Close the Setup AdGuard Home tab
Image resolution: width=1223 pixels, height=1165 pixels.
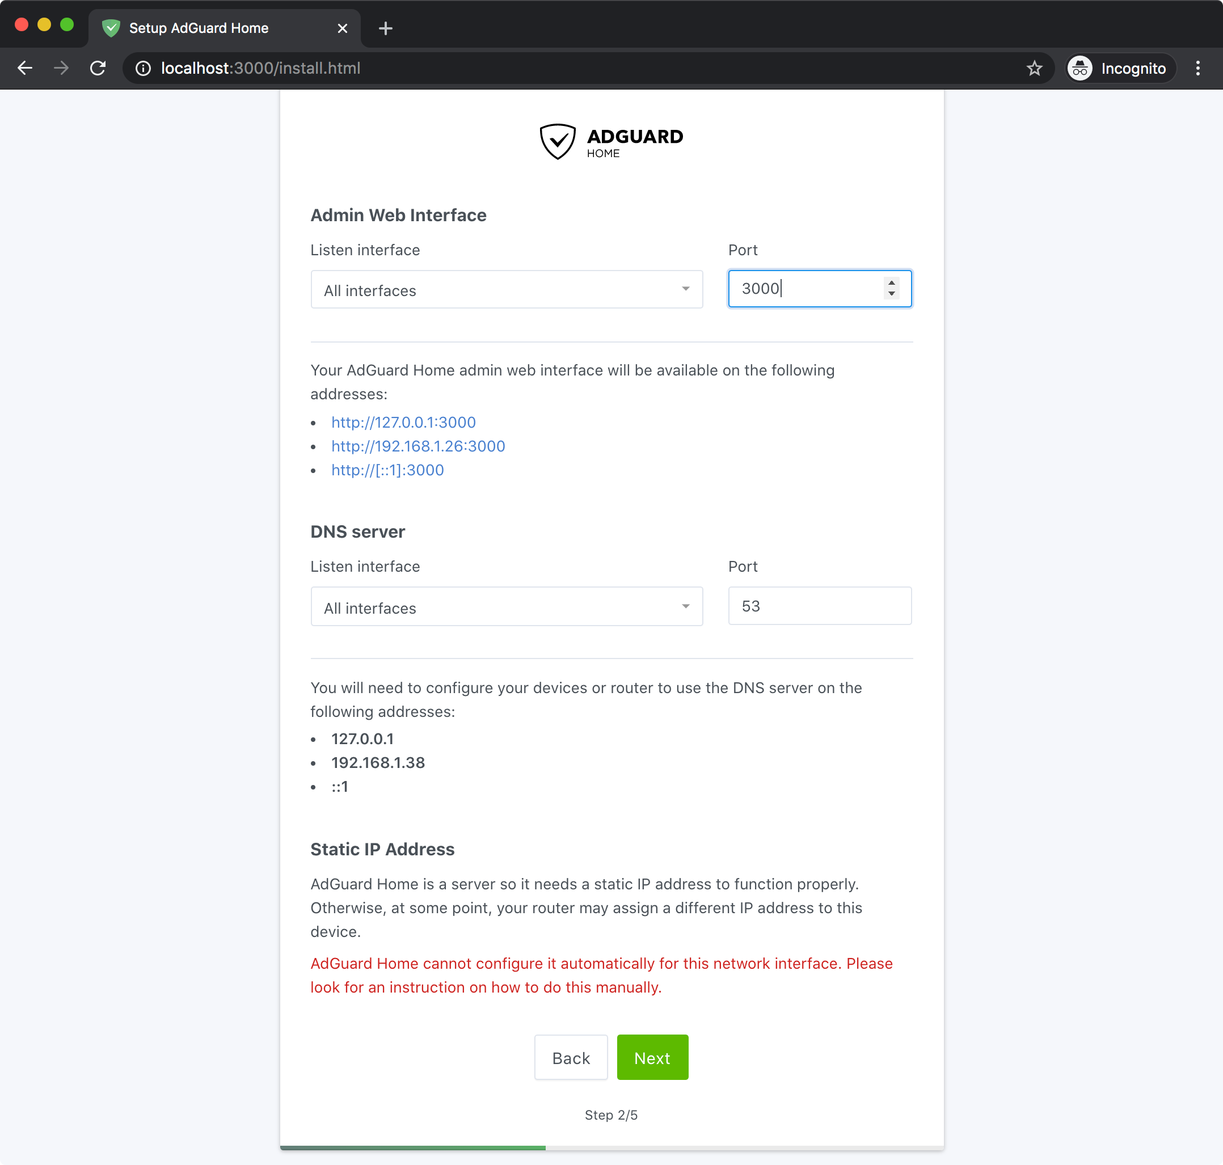[x=342, y=28]
